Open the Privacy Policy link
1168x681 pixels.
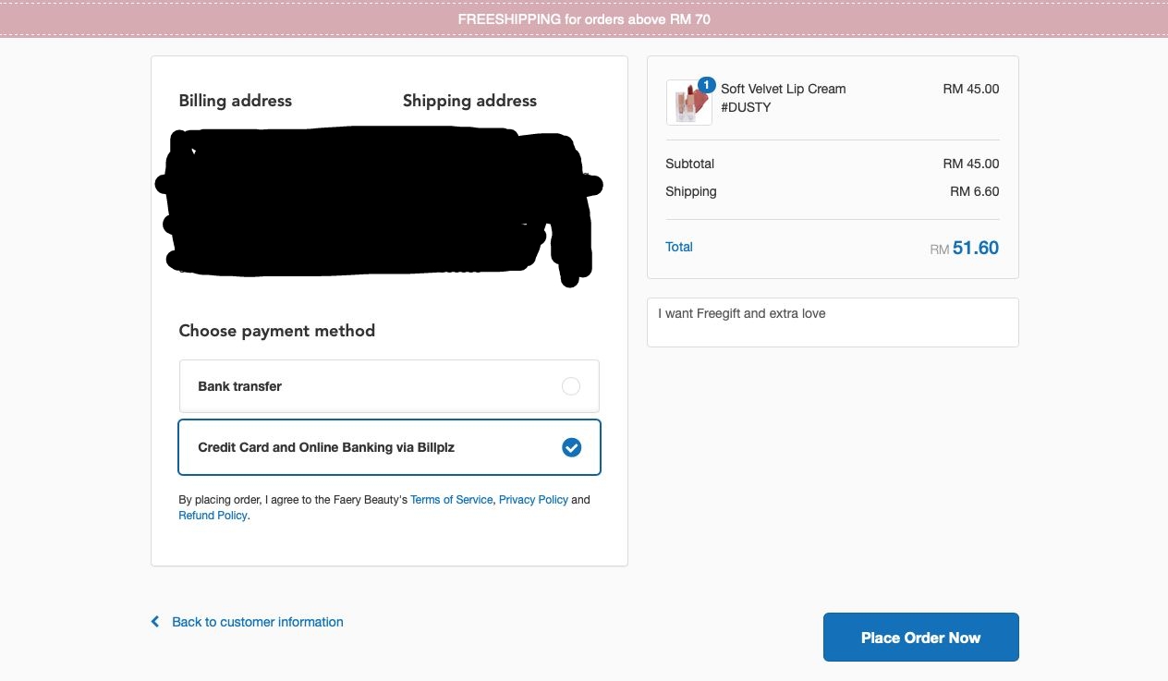533,500
